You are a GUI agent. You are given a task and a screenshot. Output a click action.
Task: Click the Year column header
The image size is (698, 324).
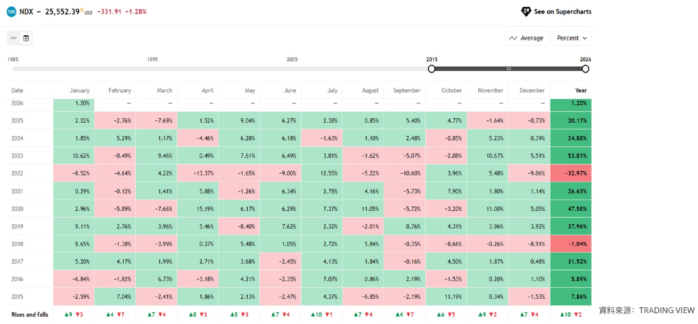point(581,90)
